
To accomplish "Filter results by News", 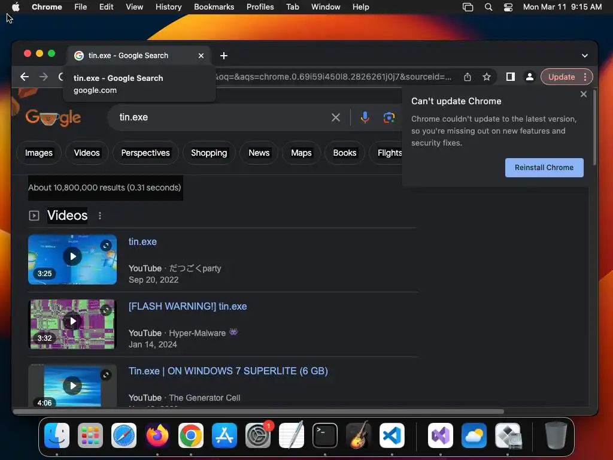I will coord(259,153).
